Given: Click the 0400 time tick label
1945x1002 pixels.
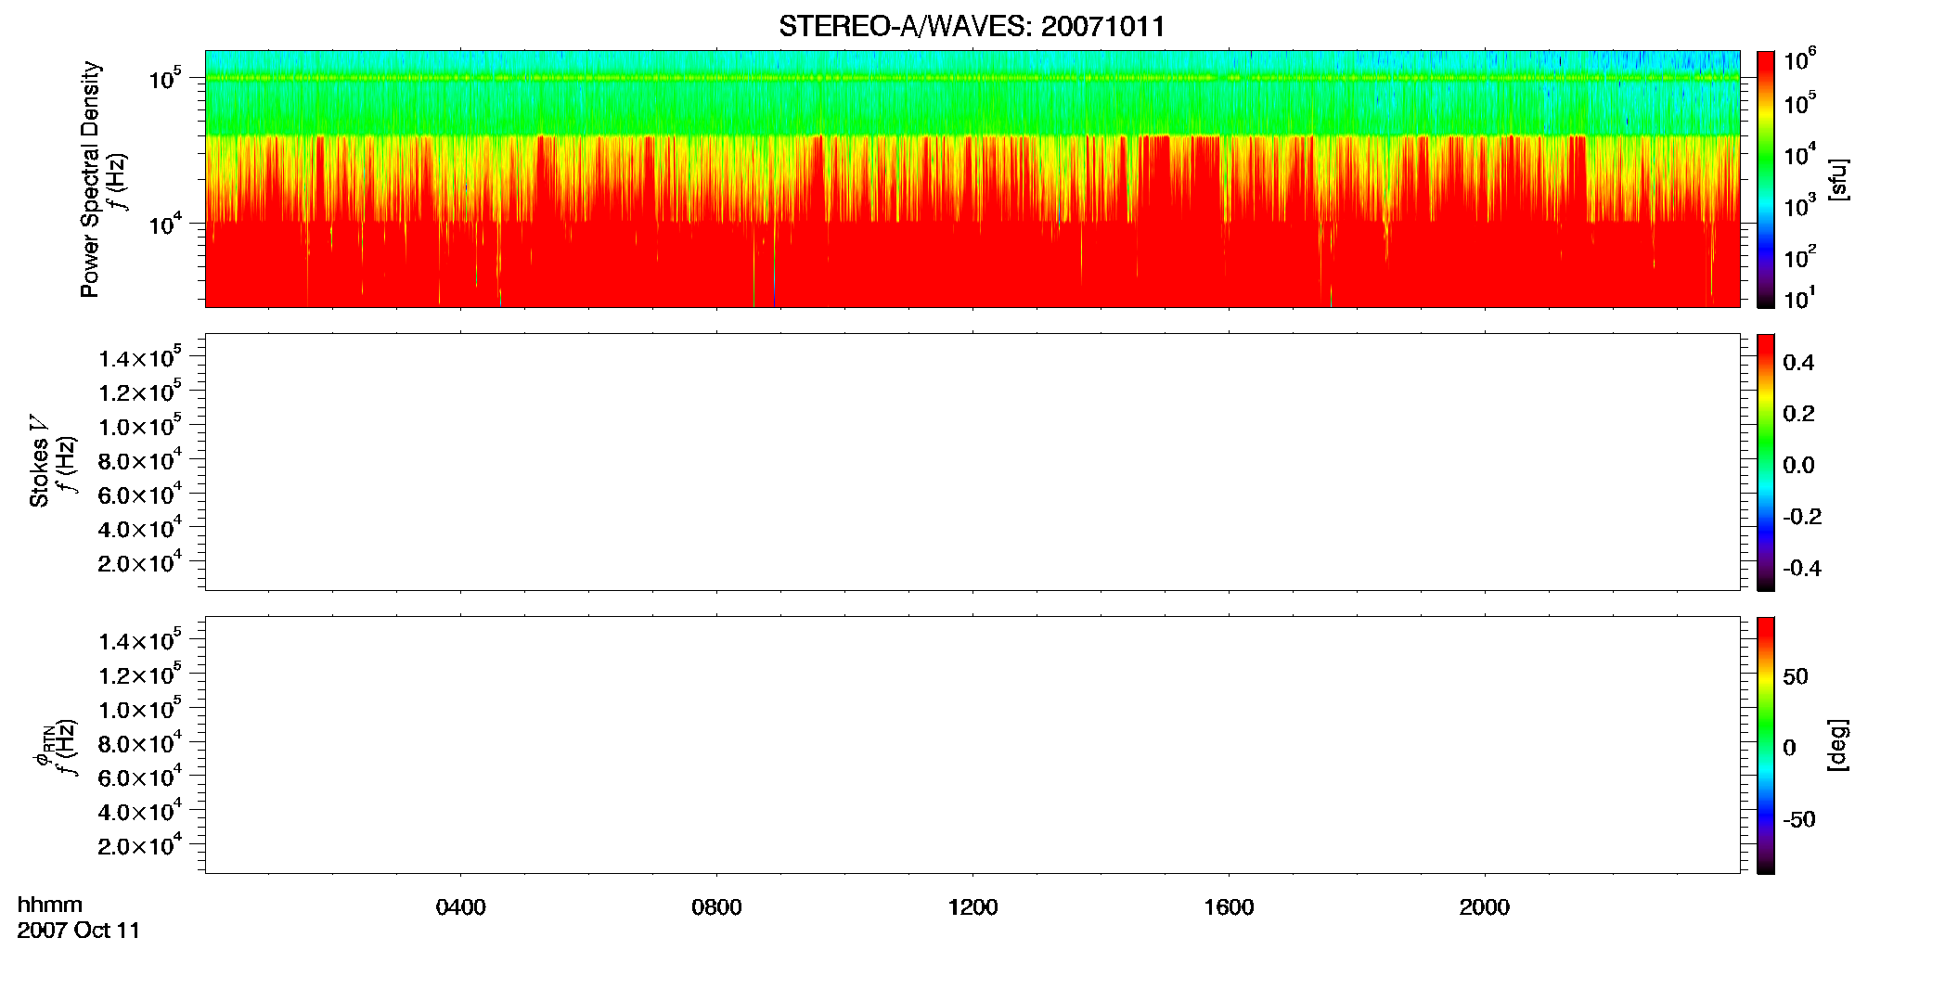Looking at the screenshot, I should (461, 907).
